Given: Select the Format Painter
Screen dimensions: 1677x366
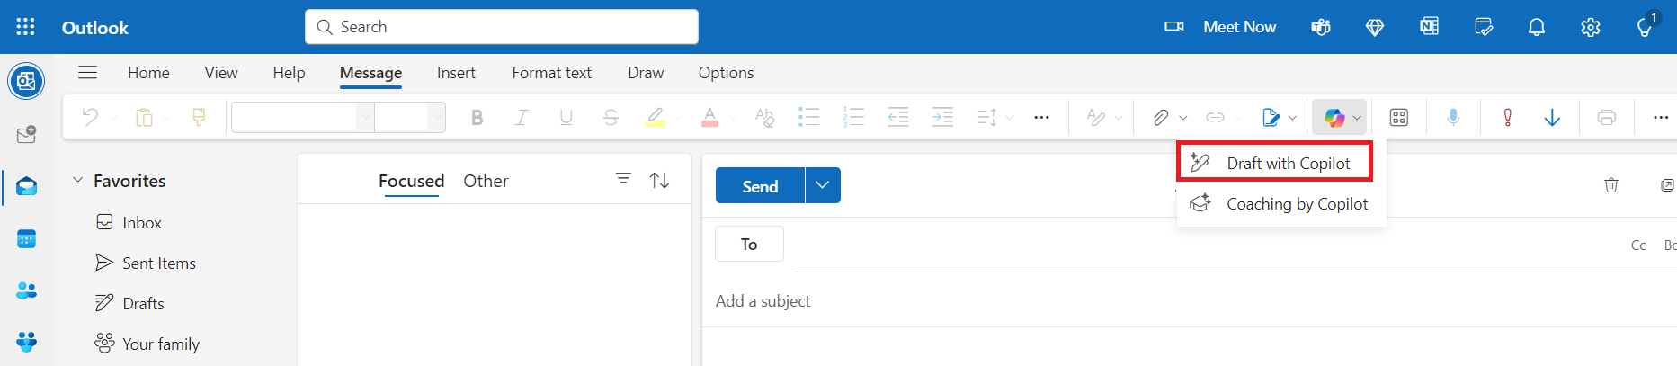Looking at the screenshot, I should 199,117.
